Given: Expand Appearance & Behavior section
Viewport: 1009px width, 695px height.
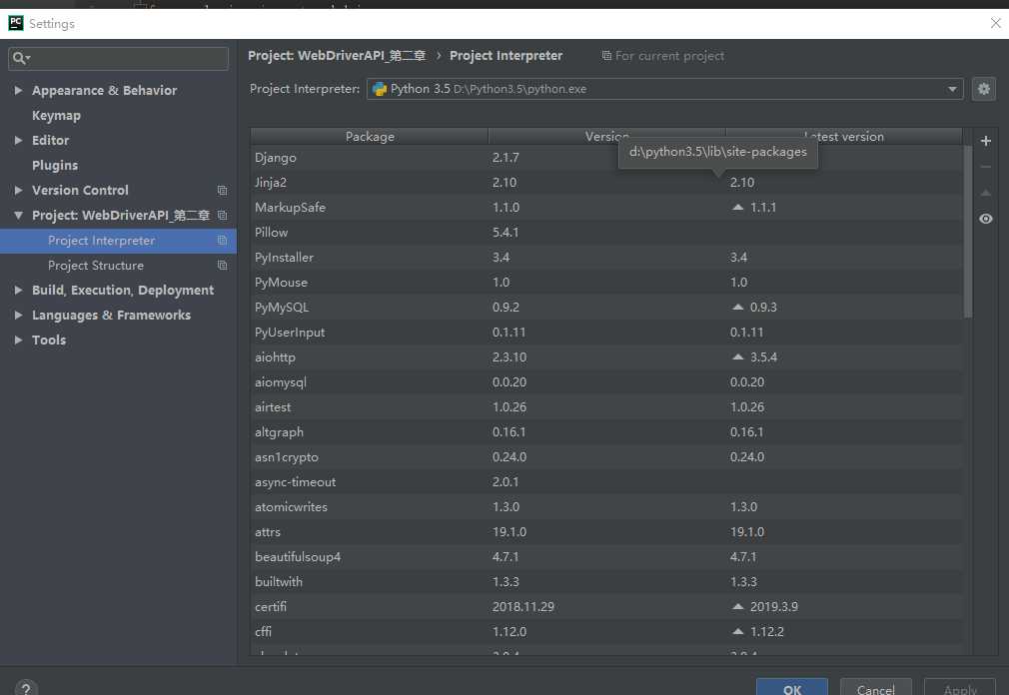Looking at the screenshot, I should click(18, 90).
